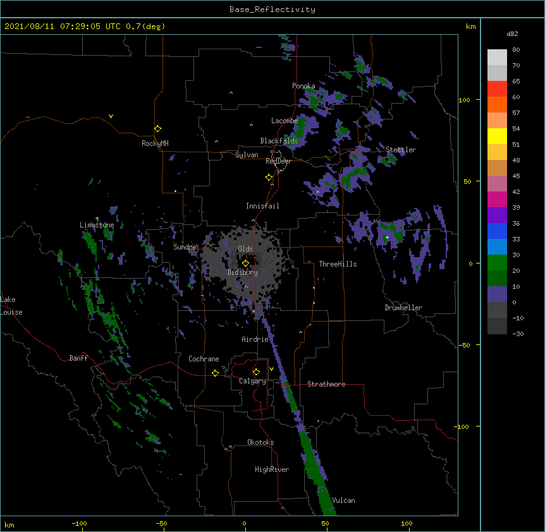This screenshot has width=545, height=532.
Task: Click the Sylvan label
Action: [x=247, y=155]
